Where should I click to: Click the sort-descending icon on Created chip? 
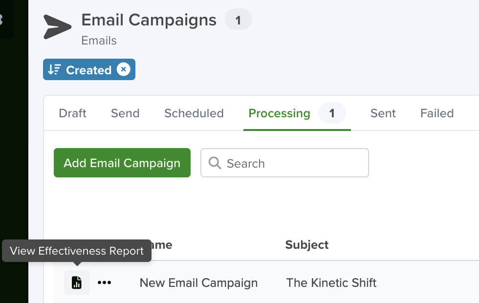55,69
